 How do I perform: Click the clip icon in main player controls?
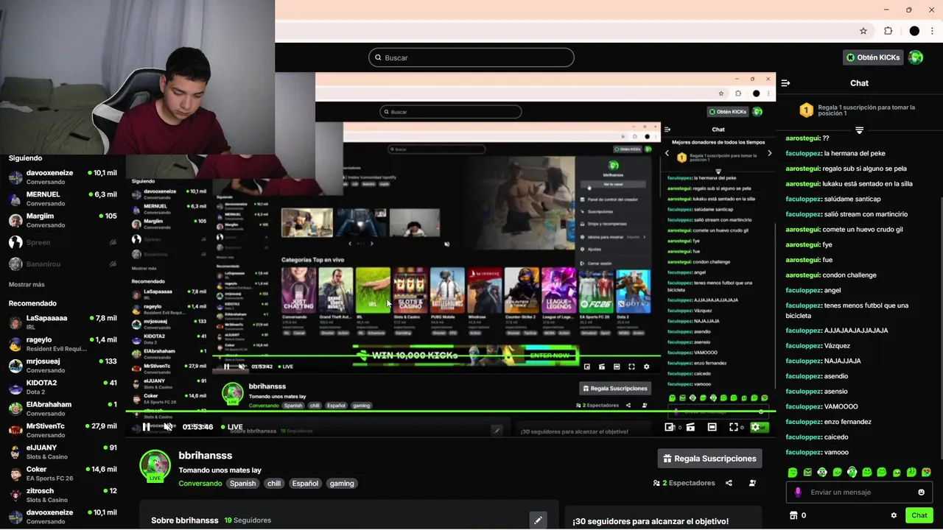[690, 427]
